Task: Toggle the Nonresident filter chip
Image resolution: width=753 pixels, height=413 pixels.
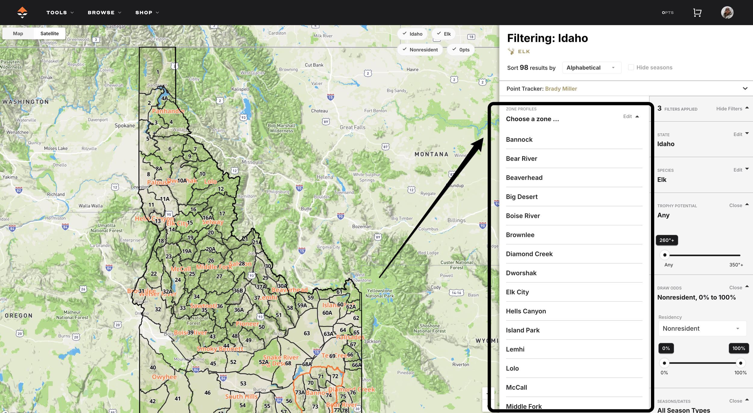Action: (420, 49)
